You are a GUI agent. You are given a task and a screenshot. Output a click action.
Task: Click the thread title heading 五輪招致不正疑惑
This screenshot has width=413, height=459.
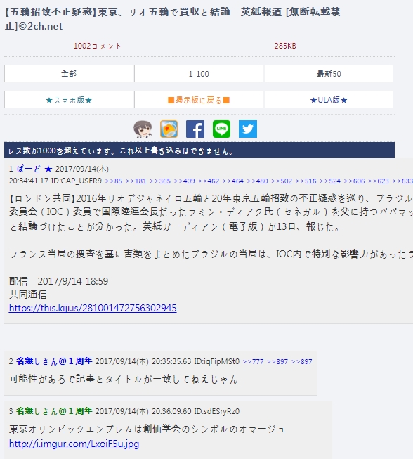click(173, 19)
